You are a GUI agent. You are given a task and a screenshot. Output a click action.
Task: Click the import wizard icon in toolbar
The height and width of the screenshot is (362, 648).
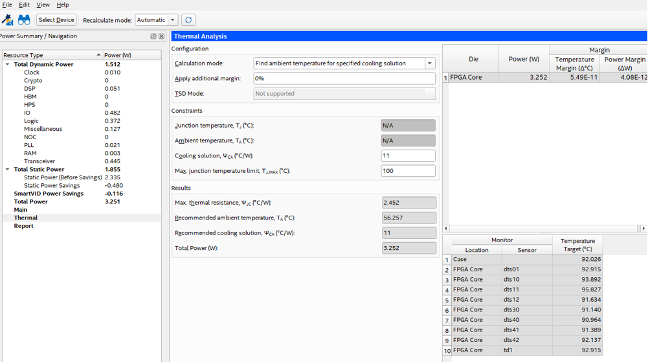[7, 19]
